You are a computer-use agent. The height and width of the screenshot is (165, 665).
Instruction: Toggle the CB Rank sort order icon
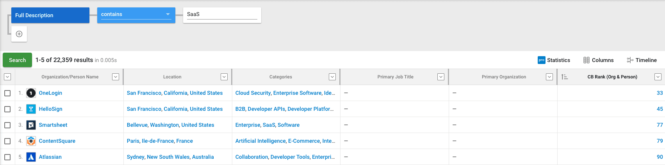pos(564,77)
